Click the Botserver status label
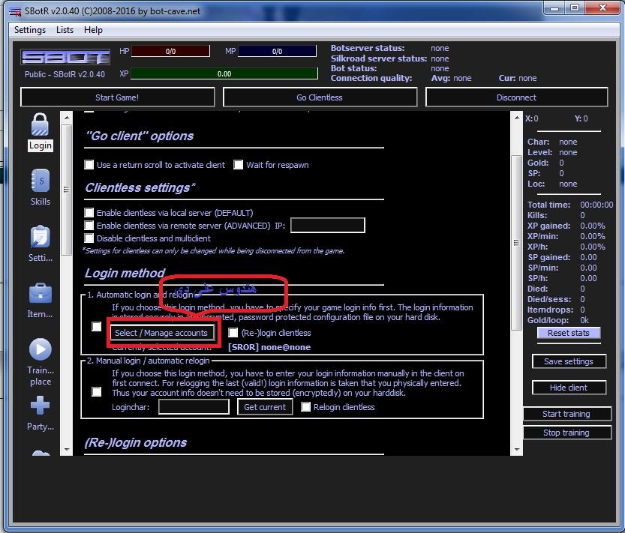 pos(368,48)
